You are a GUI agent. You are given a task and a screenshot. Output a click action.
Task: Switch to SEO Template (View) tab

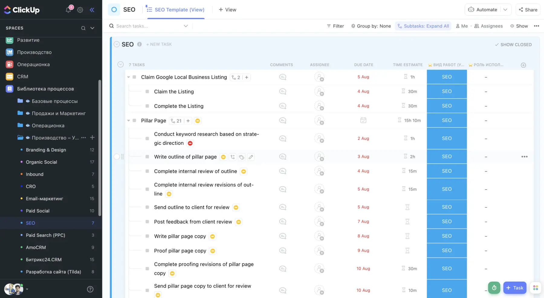tap(176, 10)
